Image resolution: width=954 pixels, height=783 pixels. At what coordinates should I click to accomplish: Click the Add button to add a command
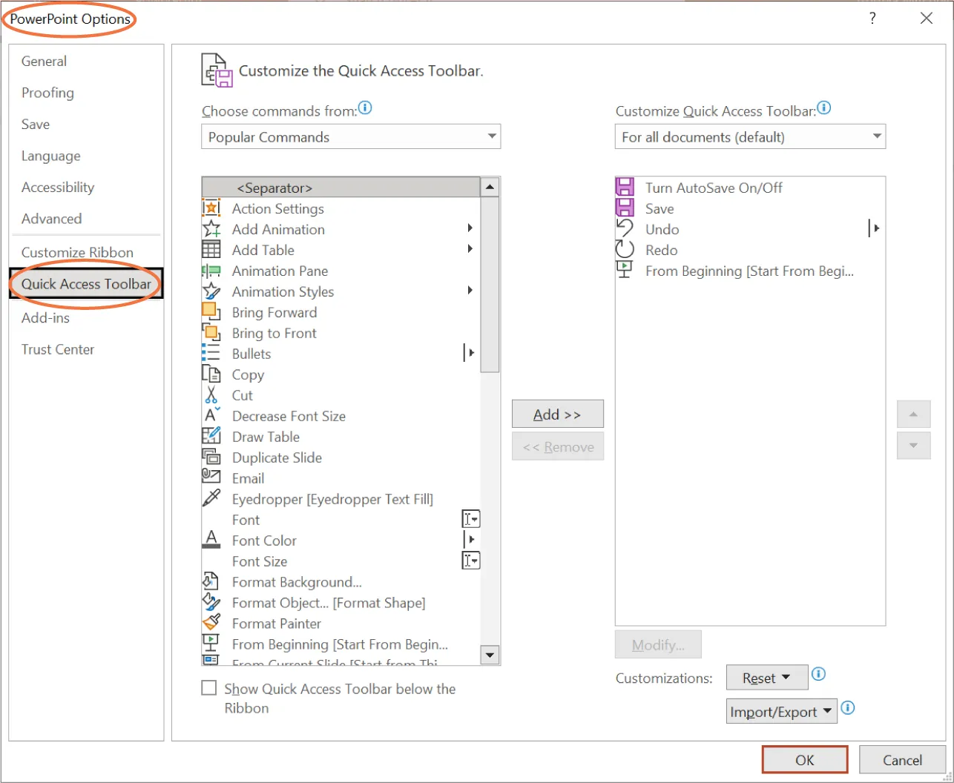pos(557,414)
